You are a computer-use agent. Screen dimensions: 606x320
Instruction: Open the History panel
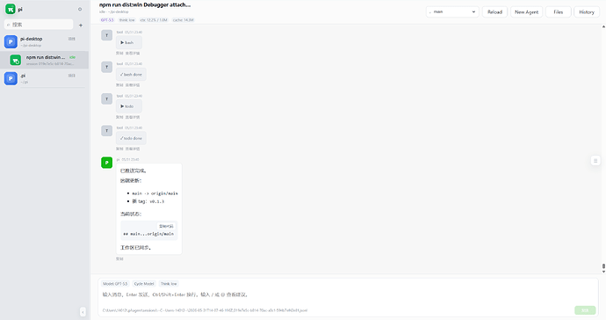click(587, 12)
